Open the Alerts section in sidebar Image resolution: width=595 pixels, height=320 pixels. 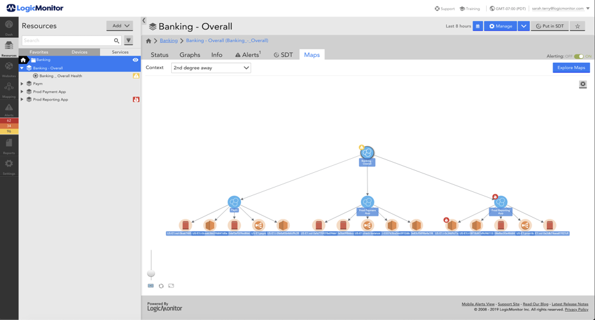[9, 109]
